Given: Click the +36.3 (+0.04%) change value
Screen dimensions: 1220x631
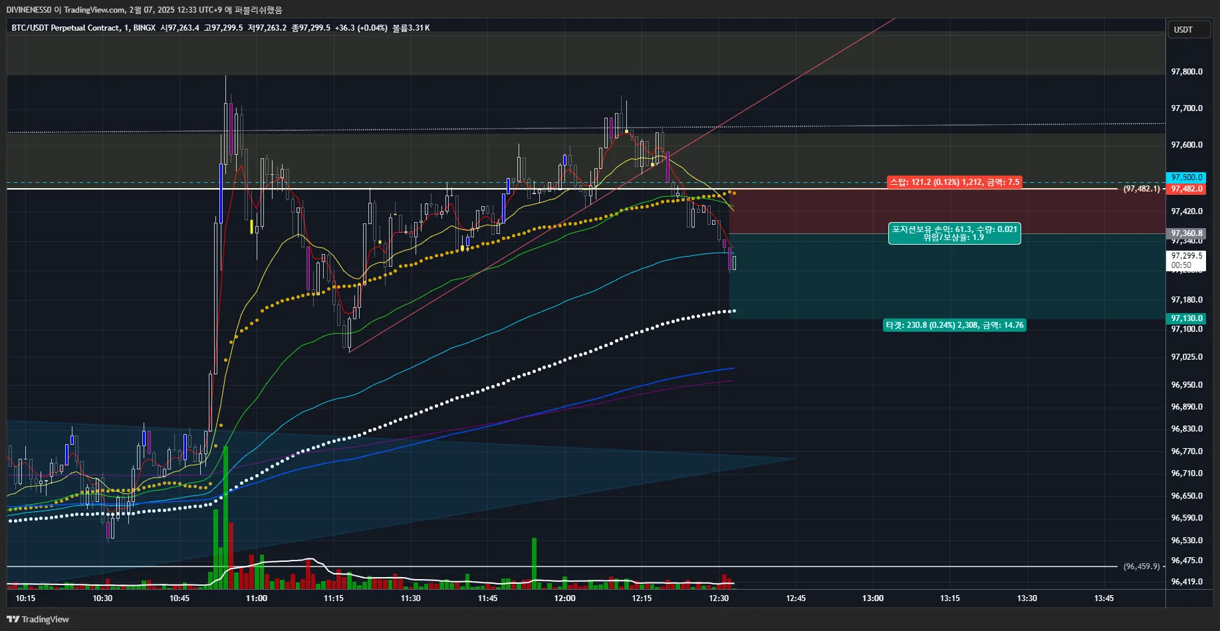Looking at the screenshot, I should [x=361, y=28].
